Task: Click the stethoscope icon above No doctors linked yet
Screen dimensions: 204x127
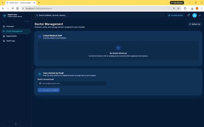Action: 118,48
